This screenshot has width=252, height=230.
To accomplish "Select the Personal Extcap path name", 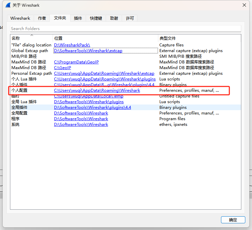I will coord(32,73).
